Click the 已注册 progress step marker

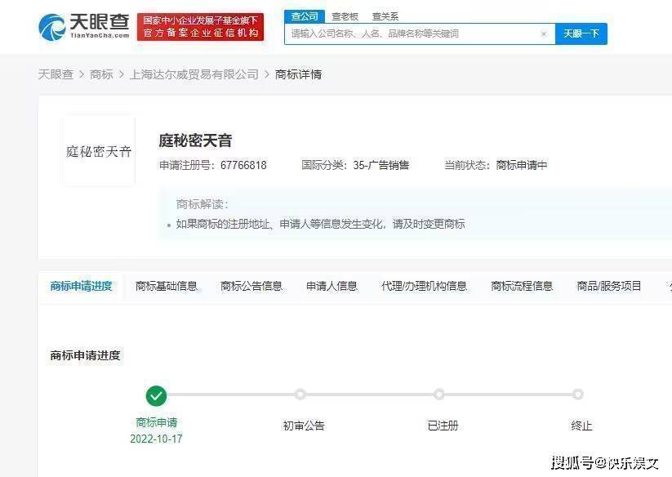[438, 395]
